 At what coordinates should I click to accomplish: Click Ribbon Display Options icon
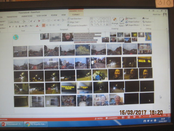pyautogui.click(x=153, y=11)
